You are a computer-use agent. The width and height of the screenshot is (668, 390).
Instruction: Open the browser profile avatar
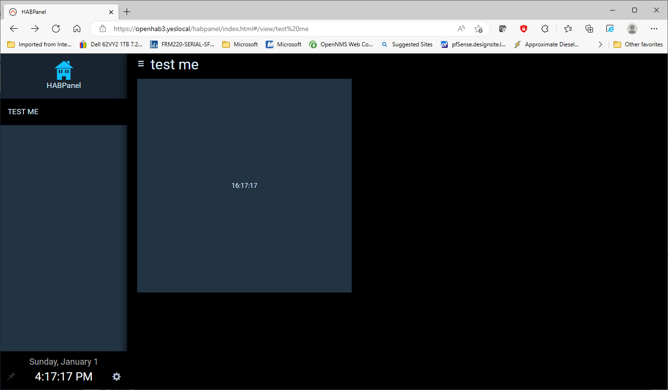click(x=632, y=29)
